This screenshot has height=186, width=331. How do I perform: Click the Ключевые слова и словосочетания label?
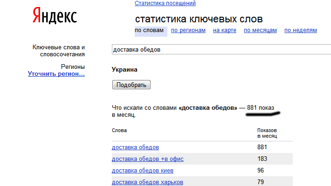coord(58,51)
